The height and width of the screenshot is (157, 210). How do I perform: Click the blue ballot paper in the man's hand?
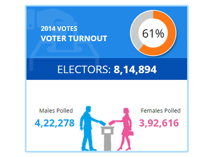tap(101, 122)
